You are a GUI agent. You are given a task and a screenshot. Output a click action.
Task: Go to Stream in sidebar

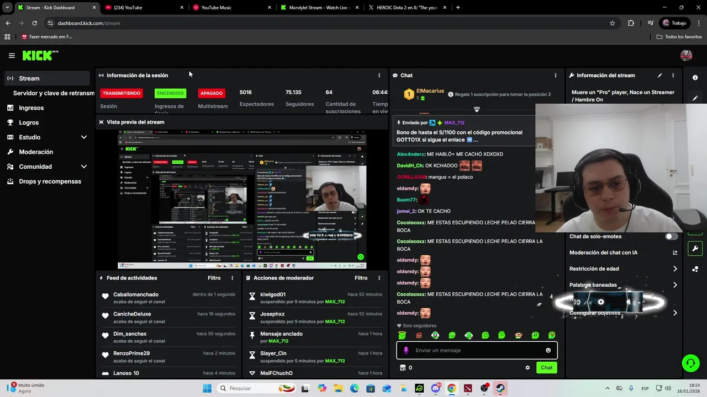pyautogui.click(x=47, y=78)
